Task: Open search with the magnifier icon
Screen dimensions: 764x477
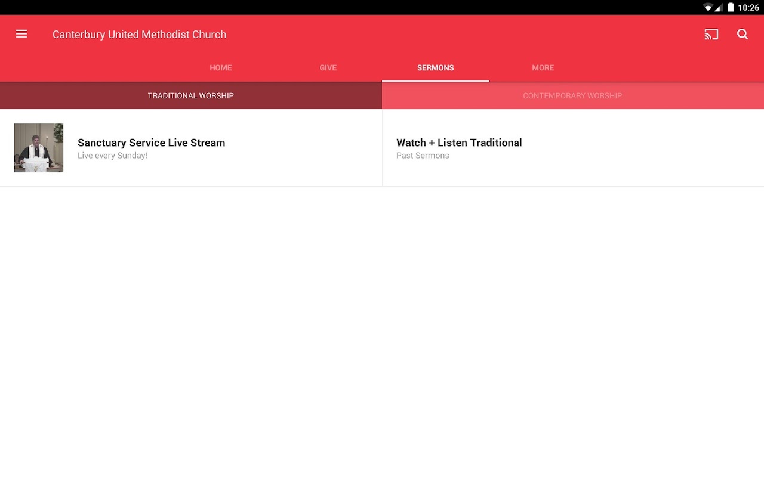Action: pos(743,34)
